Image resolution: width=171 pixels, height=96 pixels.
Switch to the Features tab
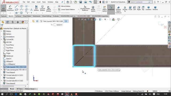tap(4, 16)
